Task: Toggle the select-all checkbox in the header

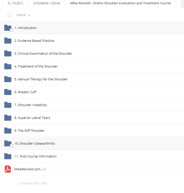Action: (9, 15)
